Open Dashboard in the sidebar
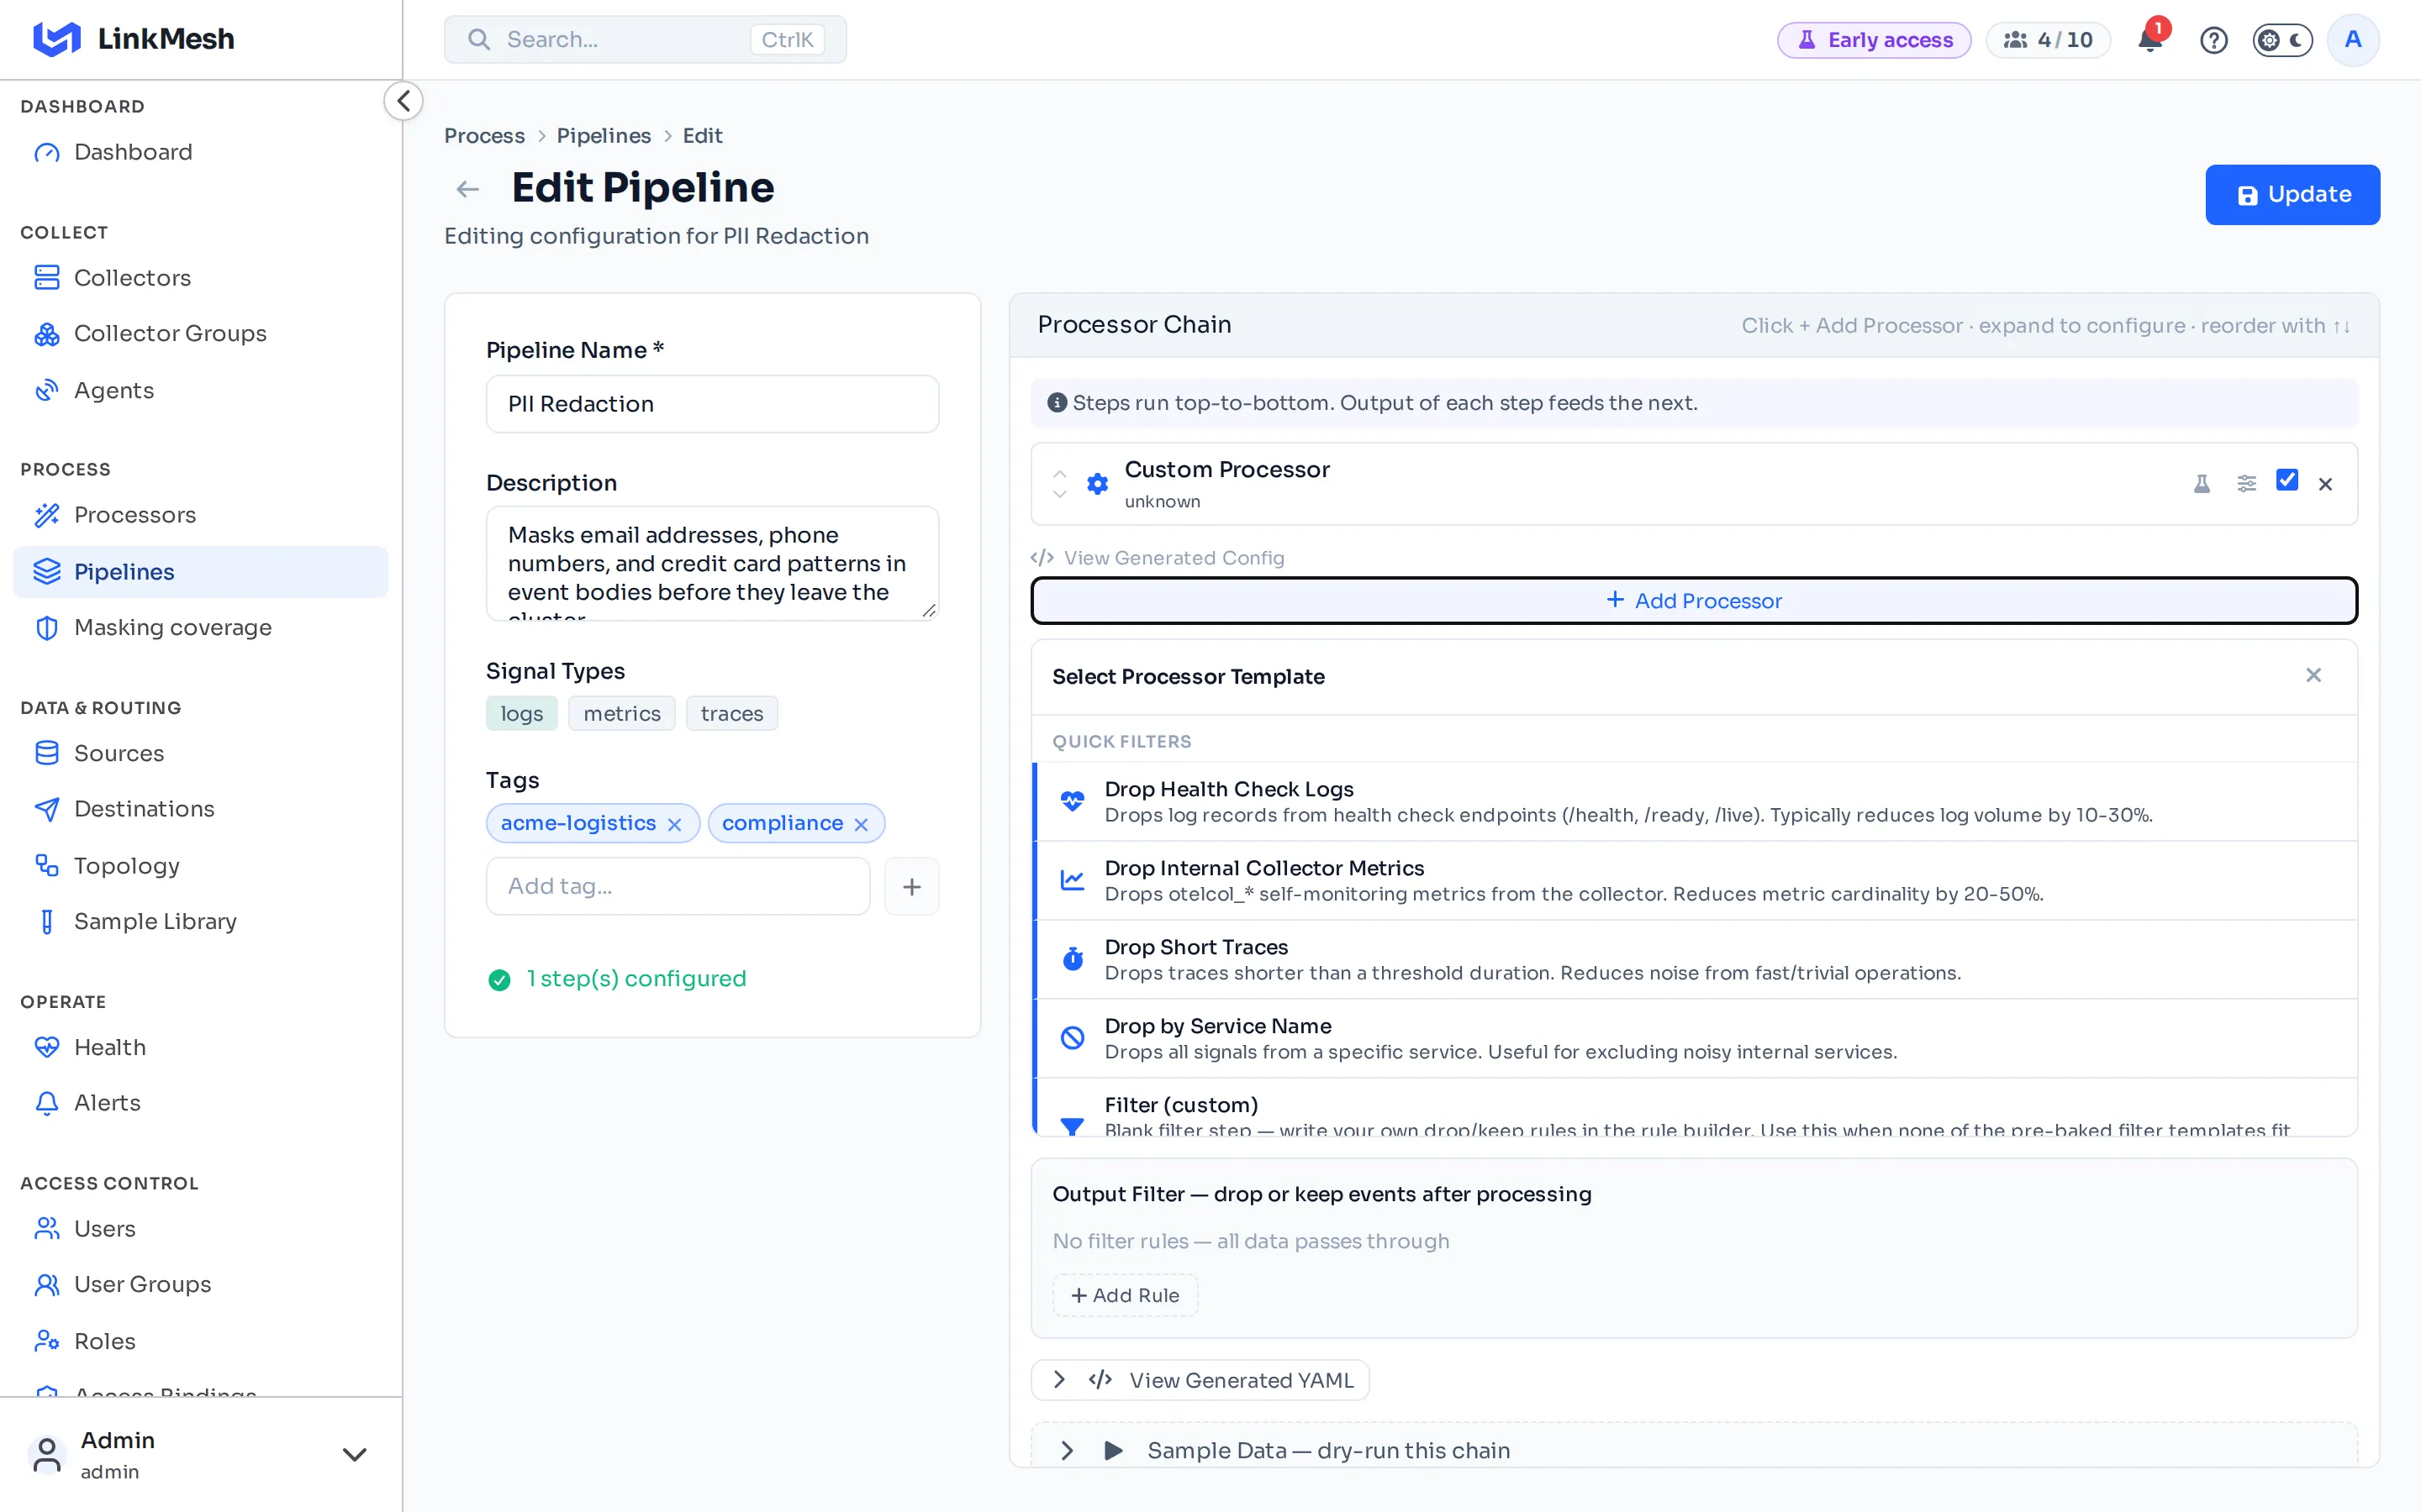Image resolution: width=2421 pixels, height=1512 pixels. (200, 152)
